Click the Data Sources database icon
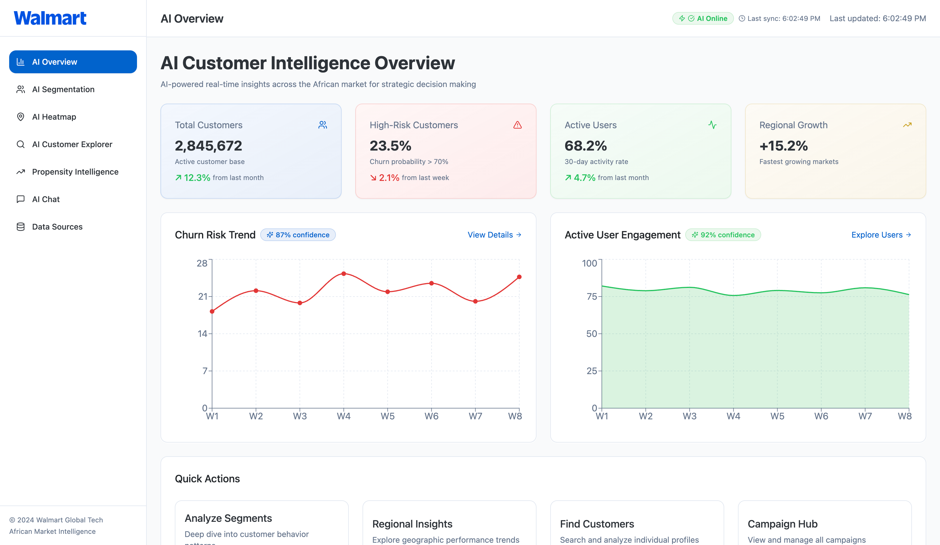This screenshot has height=545, width=940. tap(21, 227)
